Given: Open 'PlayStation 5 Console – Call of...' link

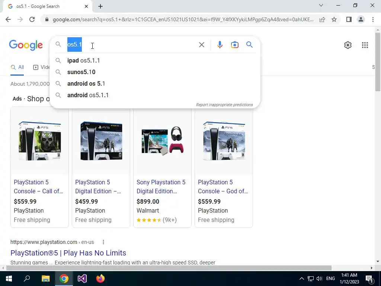Looking at the screenshot, I should tap(38, 187).
